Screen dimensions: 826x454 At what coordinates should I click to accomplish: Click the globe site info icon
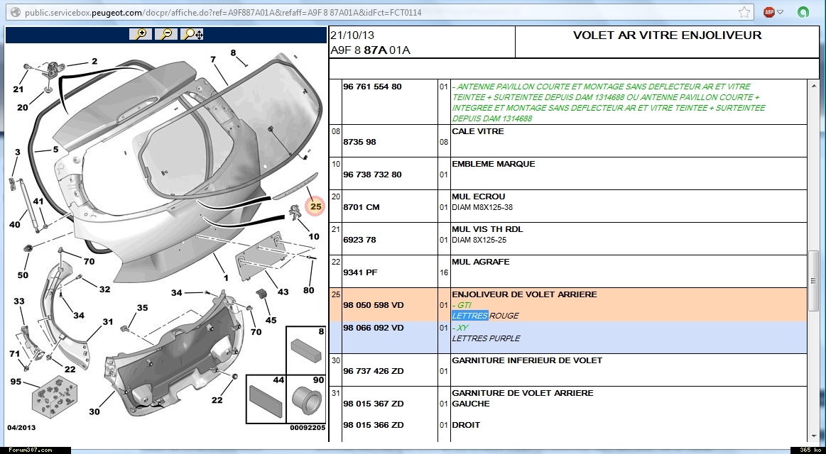pyautogui.click(x=14, y=13)
